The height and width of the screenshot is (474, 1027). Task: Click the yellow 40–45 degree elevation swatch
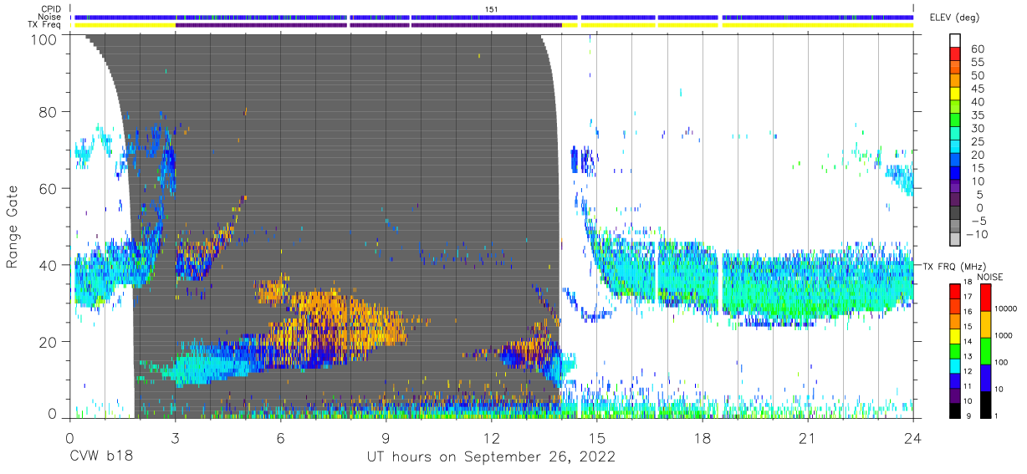coord(955,95)
